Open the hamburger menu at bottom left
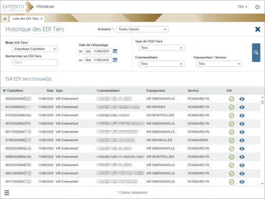This screenshot has height=199, width=265. click(7, 193)
